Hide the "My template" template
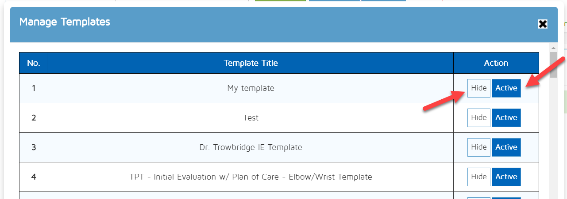Image resolution: width=567 pixels, height=199 pixels. [478, 88]
